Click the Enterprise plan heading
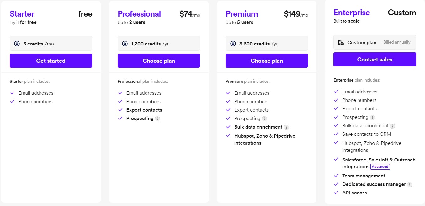 click(352, 13)
